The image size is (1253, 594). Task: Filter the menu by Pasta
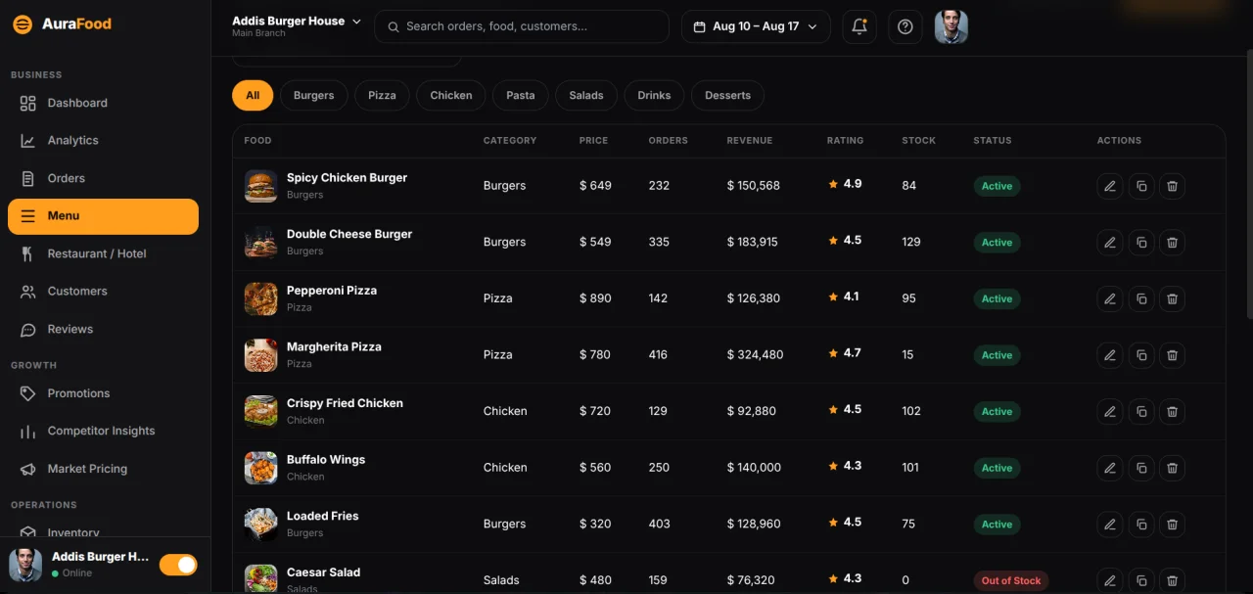(521, 95)
